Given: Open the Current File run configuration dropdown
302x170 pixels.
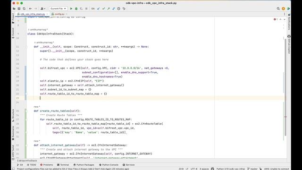Looking at the screenshot, I should (58, 8).
